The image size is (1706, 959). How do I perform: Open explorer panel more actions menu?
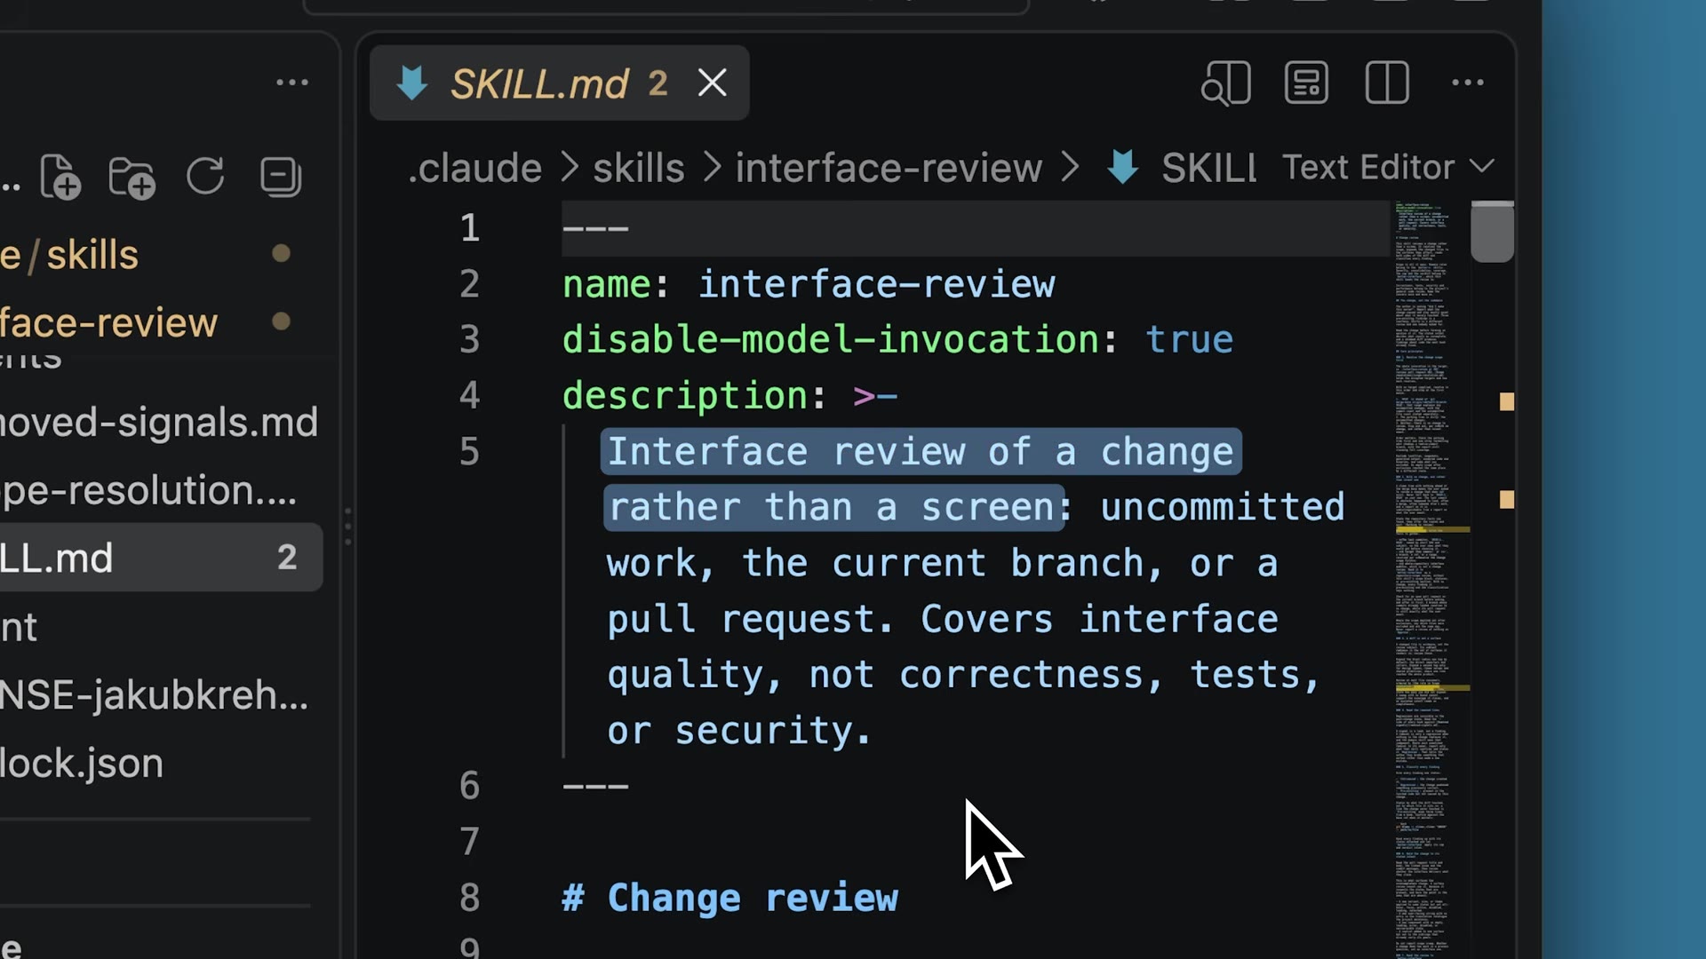coord(292,83)
